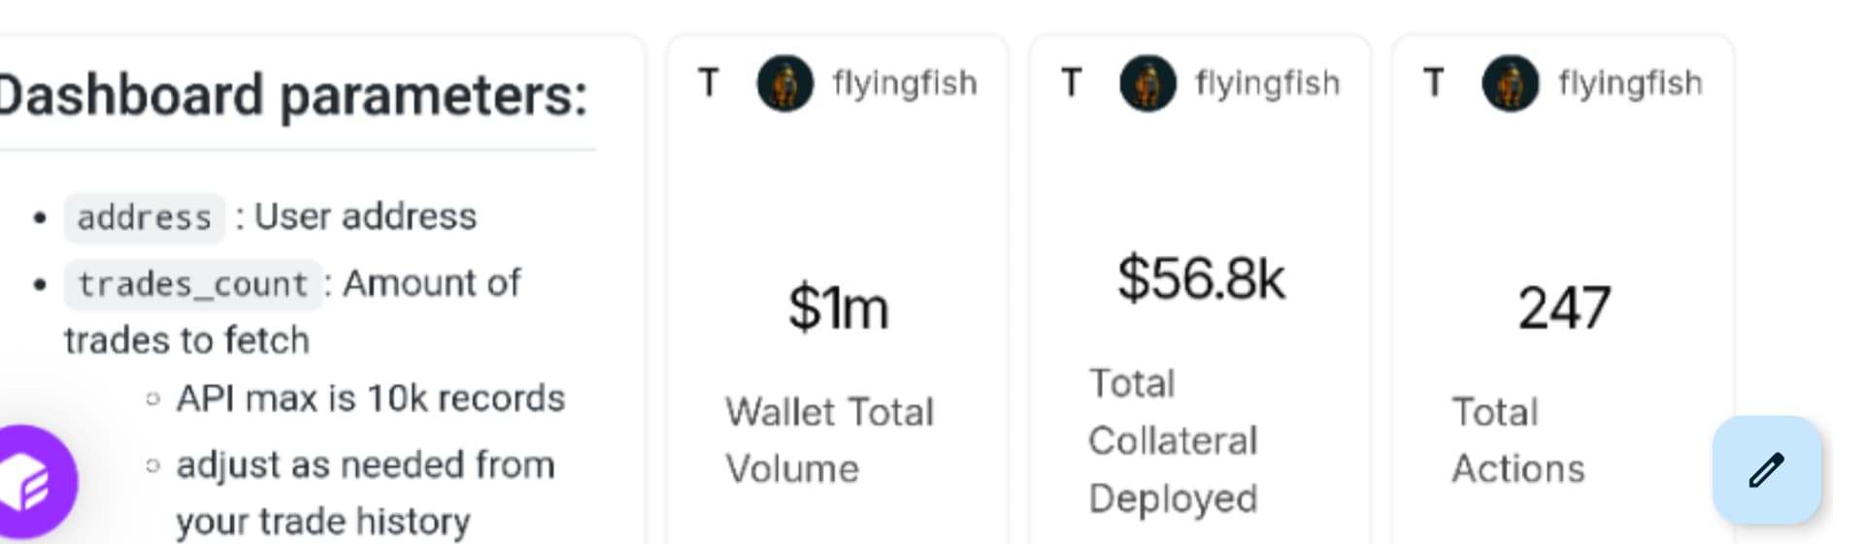The height and width of the screenshot is (544, 1864).
Task: Open flyingfish profile link on Wallet Volume card
Action: pyautogui.click(x=905, y=83)
